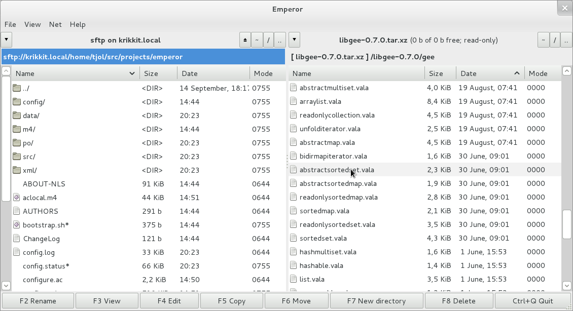Select the ChangeLog file icon
This screenshot has height=311, width=573.
(16, 239)
